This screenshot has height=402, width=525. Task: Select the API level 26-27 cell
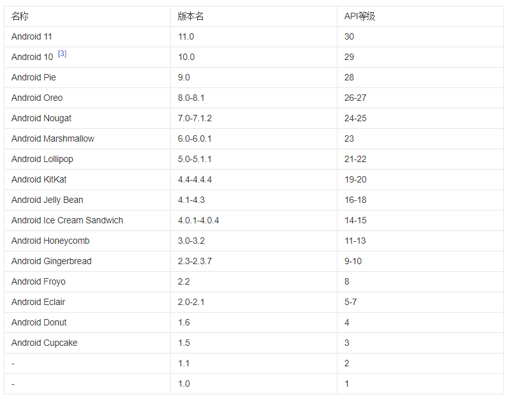coord(355,98)
